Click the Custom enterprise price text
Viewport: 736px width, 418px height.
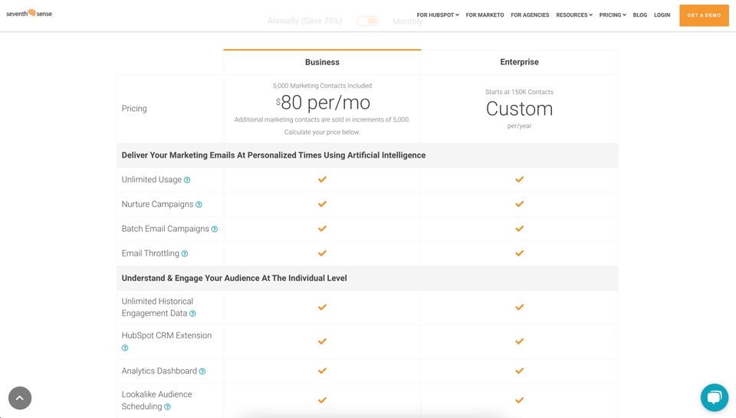click(x=519, y=109)
